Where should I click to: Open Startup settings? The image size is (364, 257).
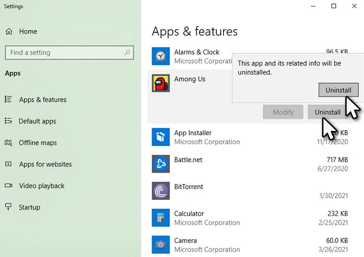[x=30, y=207]
